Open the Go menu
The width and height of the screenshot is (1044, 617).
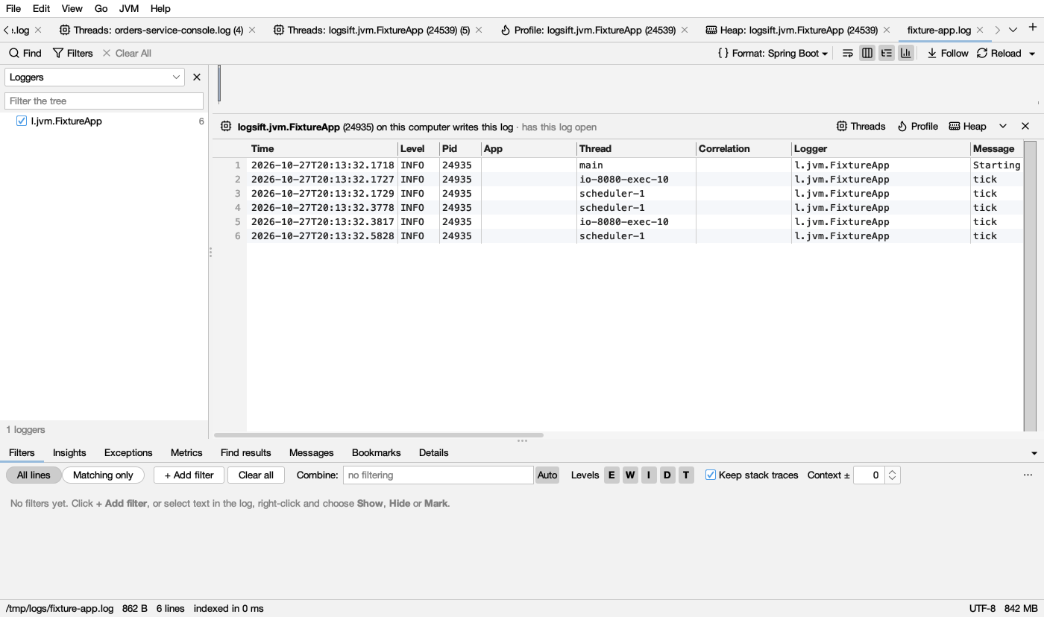101,9
